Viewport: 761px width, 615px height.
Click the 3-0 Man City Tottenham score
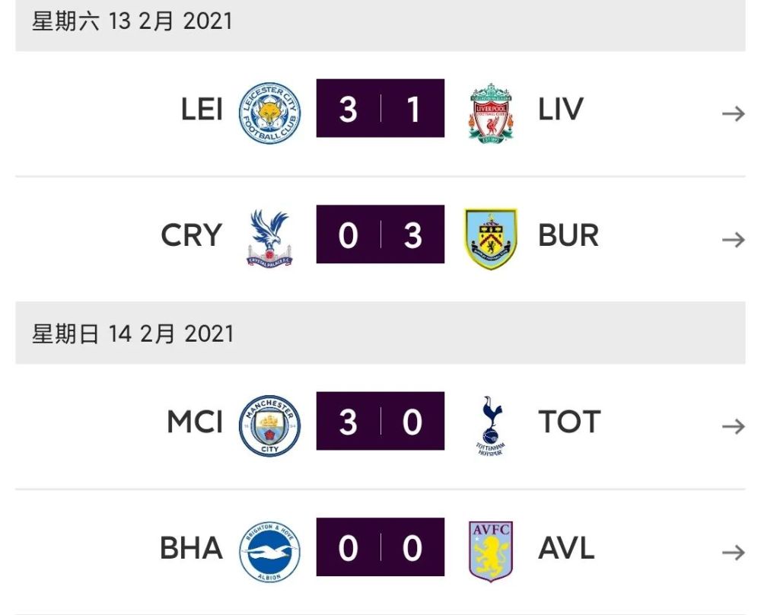click(380, 421)
